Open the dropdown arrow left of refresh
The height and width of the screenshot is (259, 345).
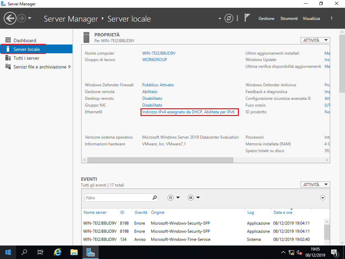(x=220, y=19)
